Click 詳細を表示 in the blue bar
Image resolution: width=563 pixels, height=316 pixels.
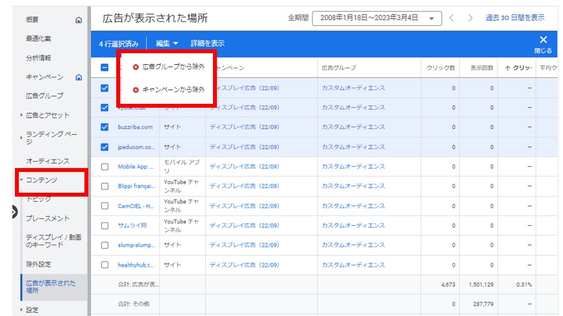click(208, 43)
